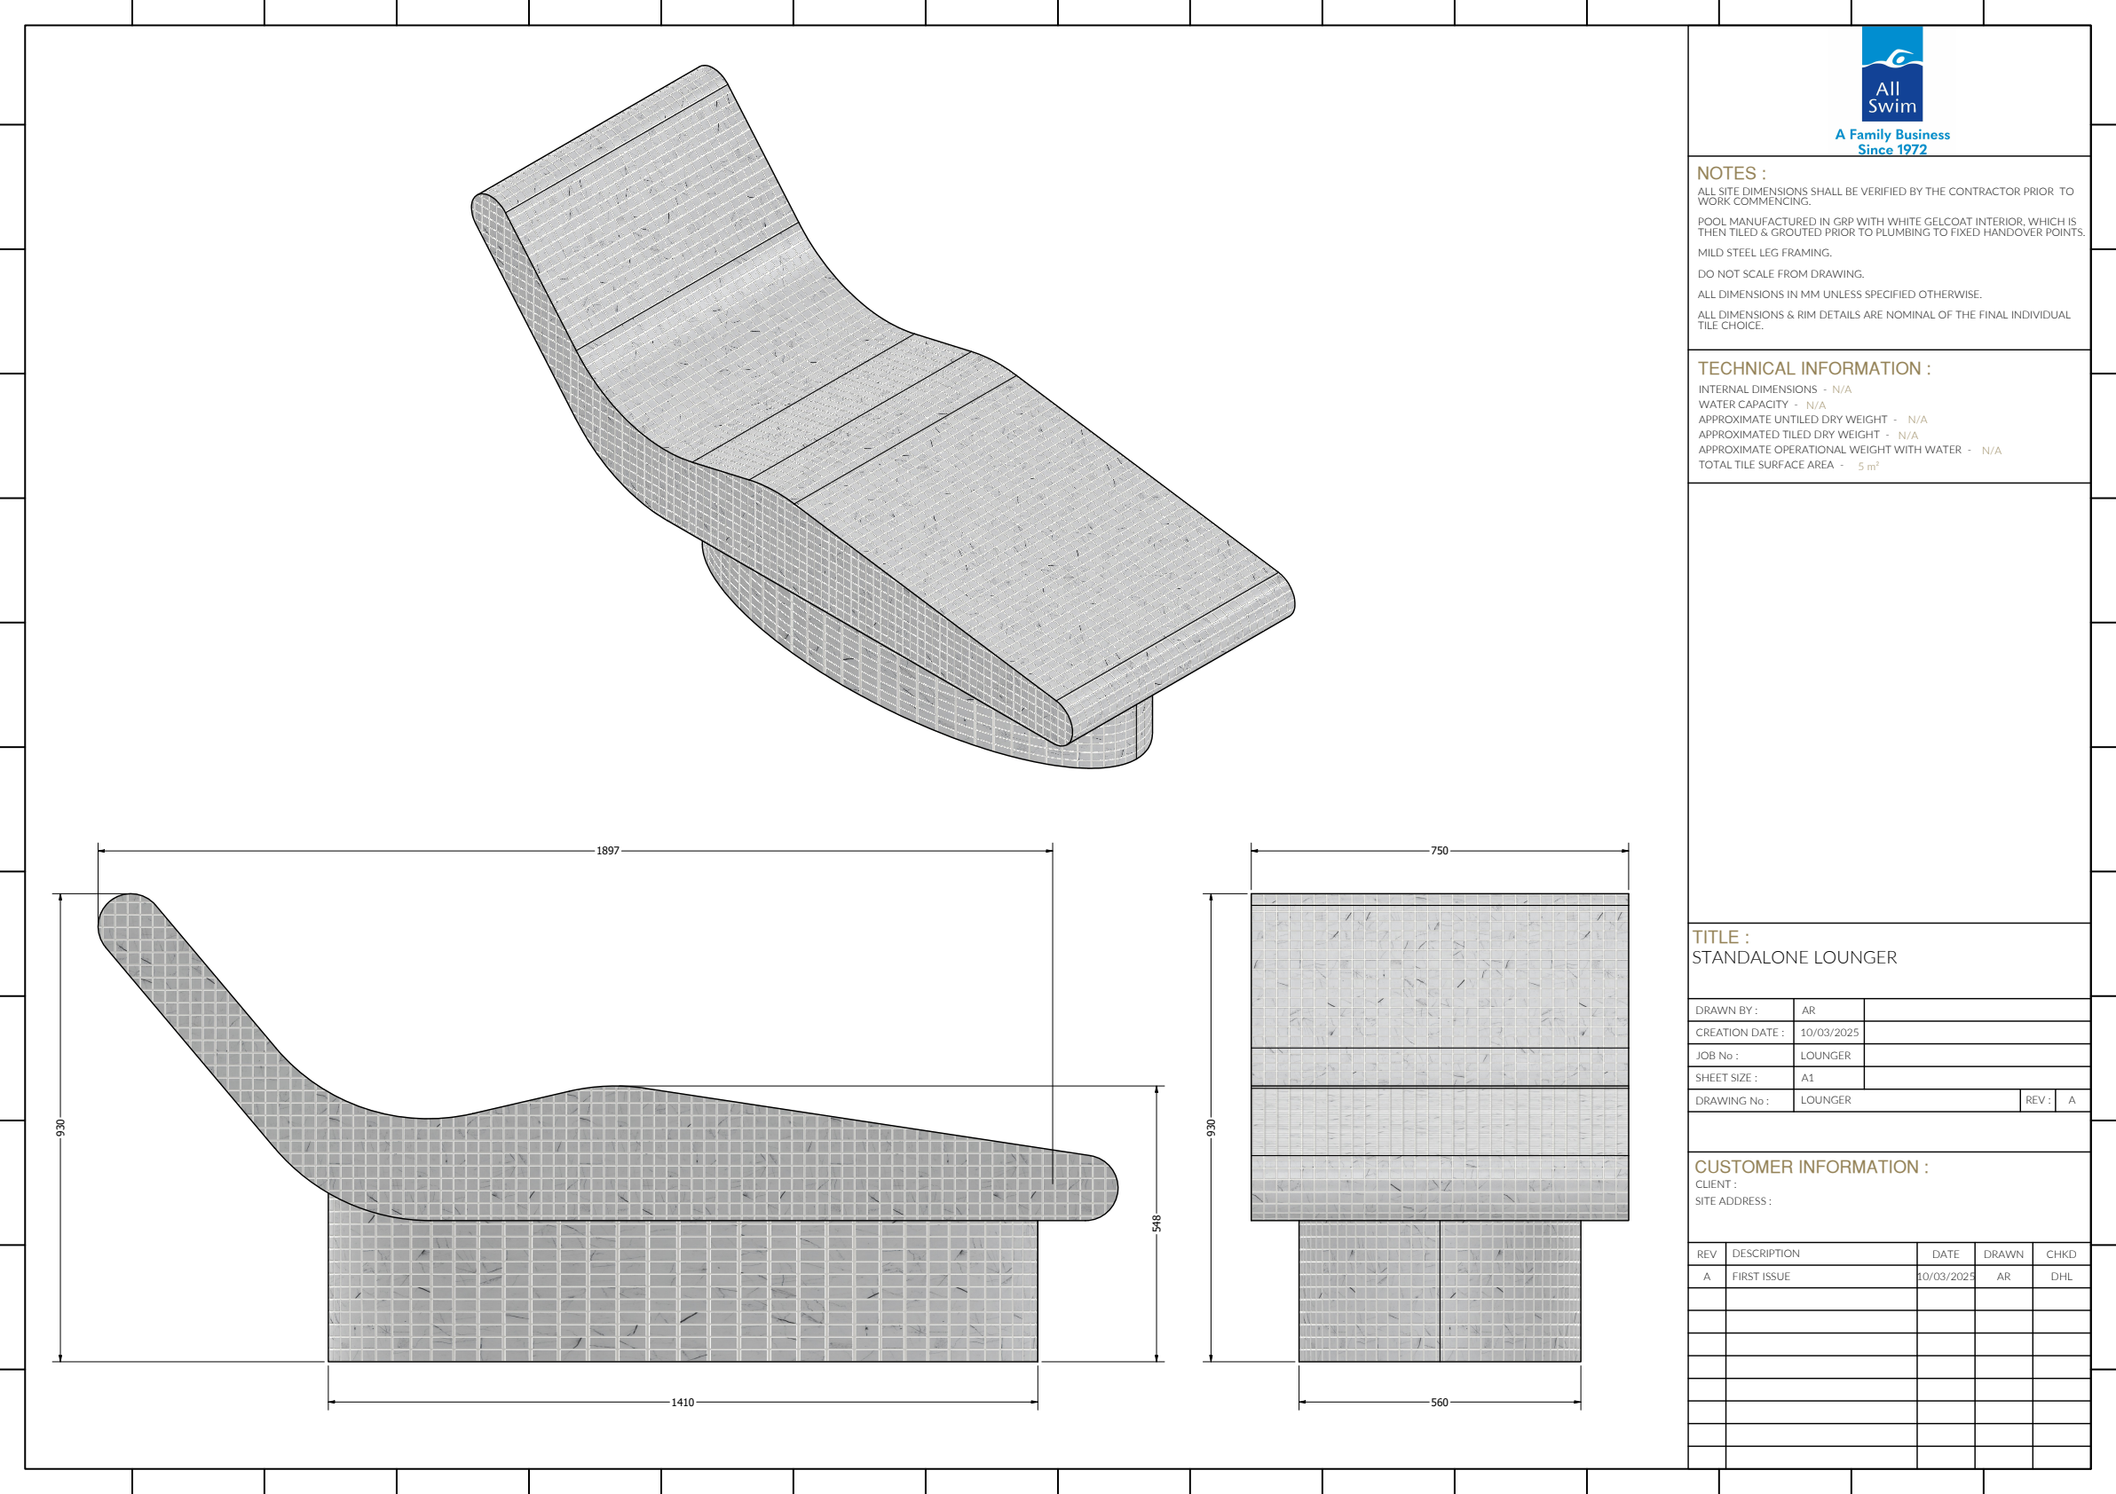Click the 548 height dimension label
Screen dimensions: 2116x1494
coord(1157,1223)
